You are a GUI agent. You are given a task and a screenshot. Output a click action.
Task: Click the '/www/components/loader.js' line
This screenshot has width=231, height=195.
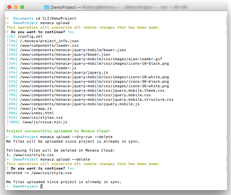pos(42,68)
